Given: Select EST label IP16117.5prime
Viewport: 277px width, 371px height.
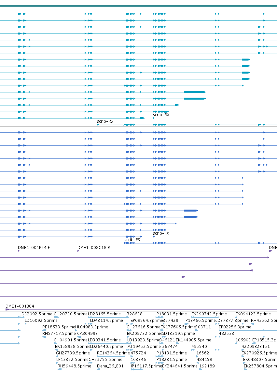Looking at the screenshot, I should pyautogui.click(x=146, y=366).
